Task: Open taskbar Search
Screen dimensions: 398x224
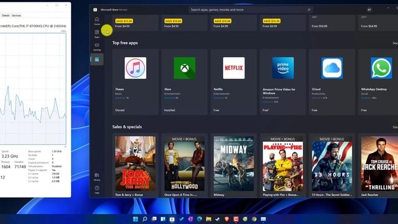Action: tap(145, 219)
